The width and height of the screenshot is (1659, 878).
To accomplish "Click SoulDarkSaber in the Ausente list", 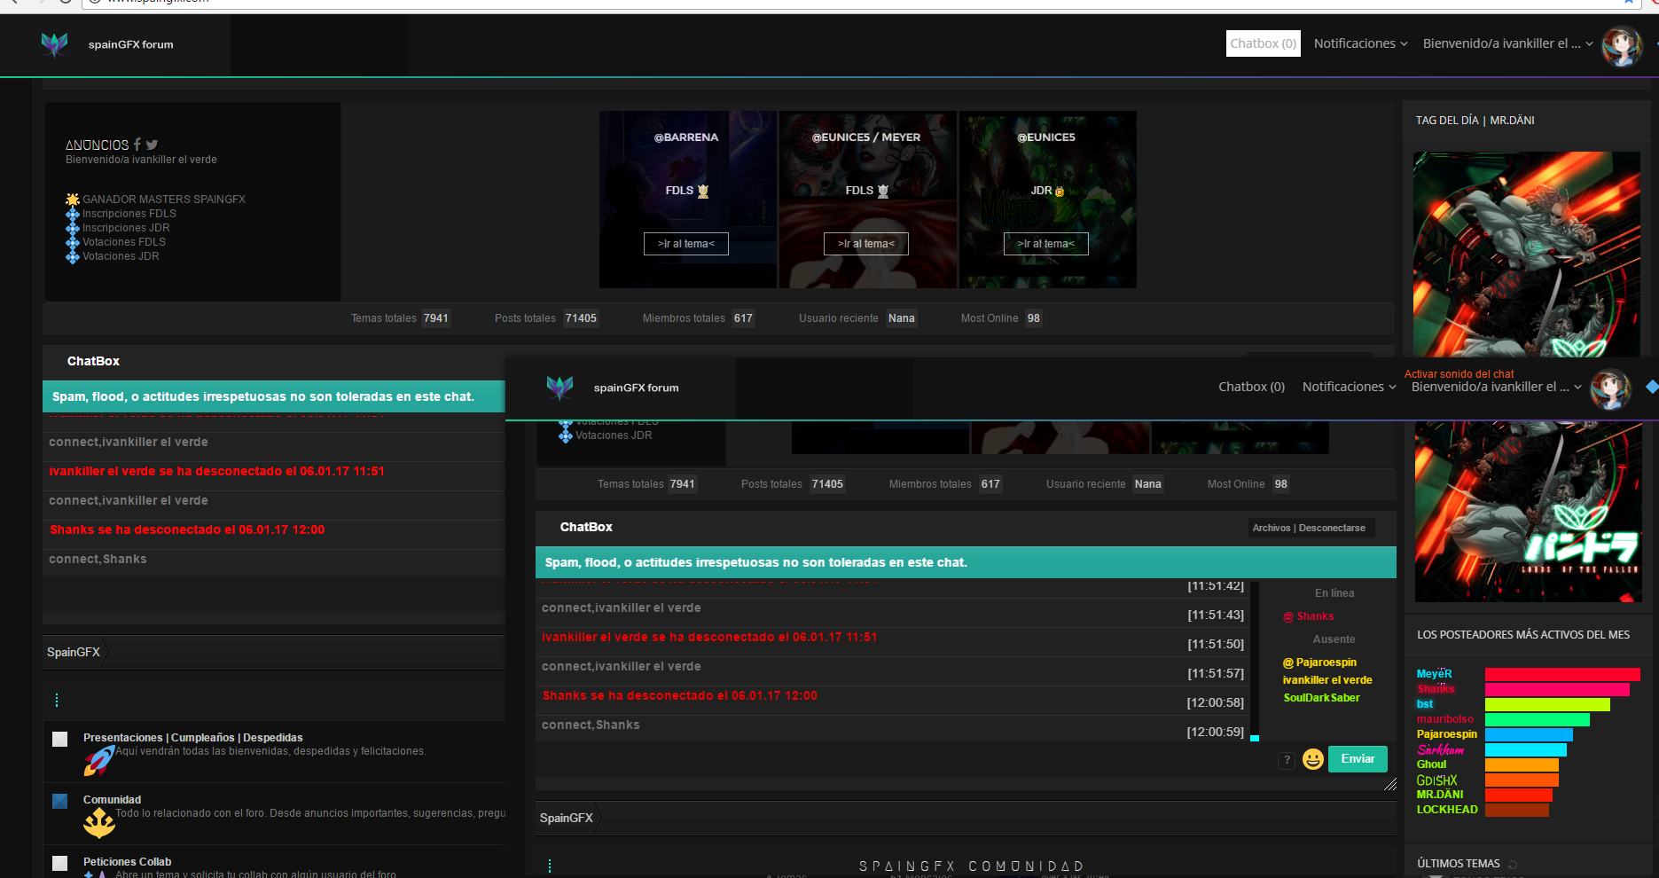I will [x=1321, y=698].
